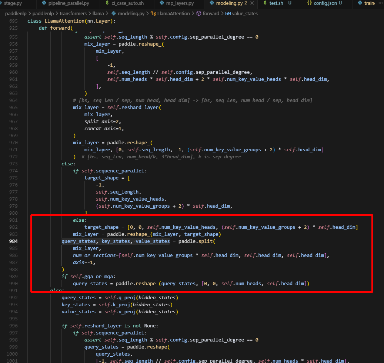
Task: Close the modeling.py tab
Action: (252, 3)
